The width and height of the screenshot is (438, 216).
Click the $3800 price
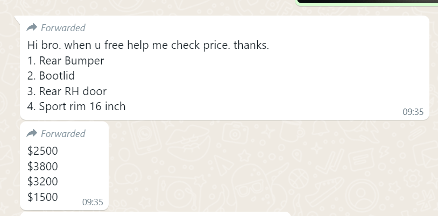coord(43,166)
